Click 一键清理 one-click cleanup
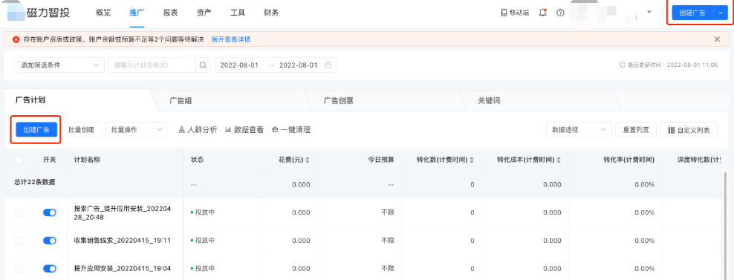The height and width of the screenshot is (280, 734). pos(291,130)
